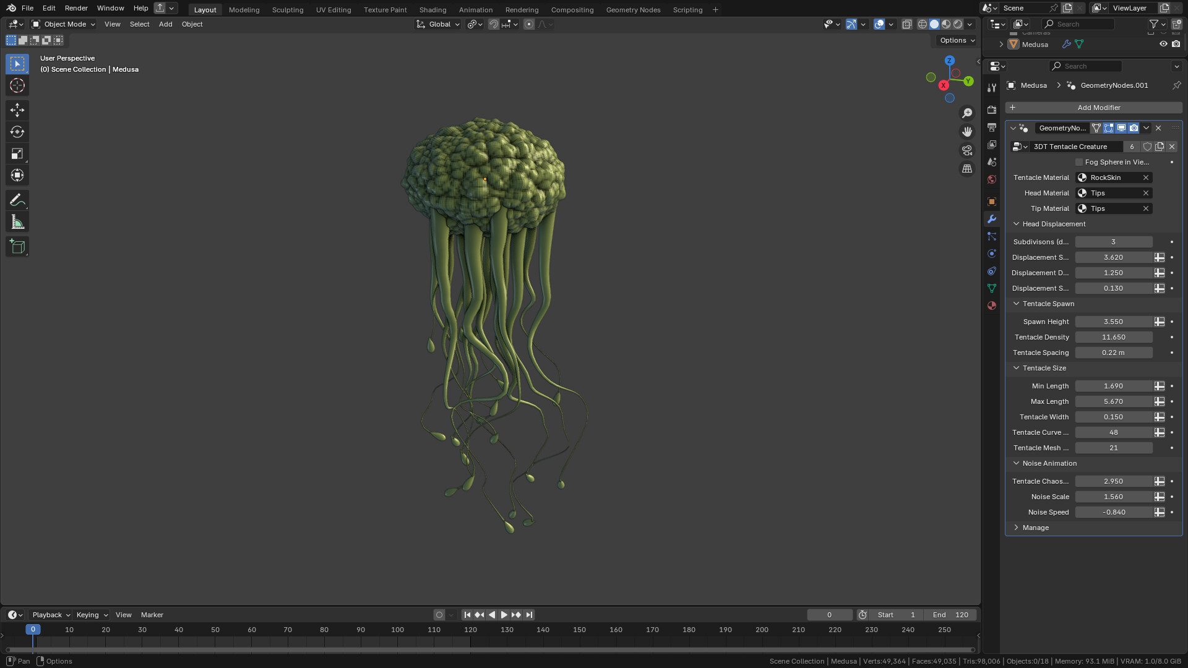Switch to the Shading workspace tab

click(433, 10)
